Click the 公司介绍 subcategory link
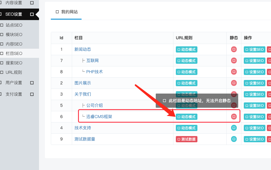The height and width of the screenshot is (170, 271). [x=95, y=105]
